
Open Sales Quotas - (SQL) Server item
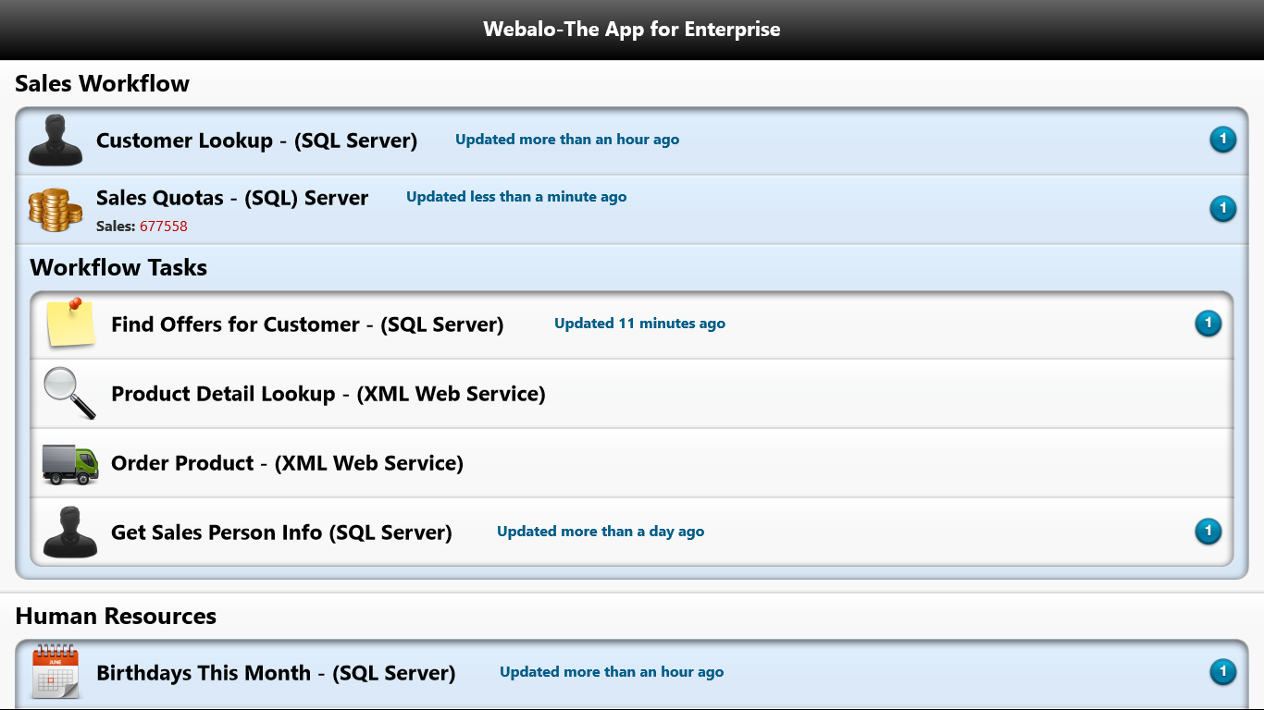click(x=632, y=210)
